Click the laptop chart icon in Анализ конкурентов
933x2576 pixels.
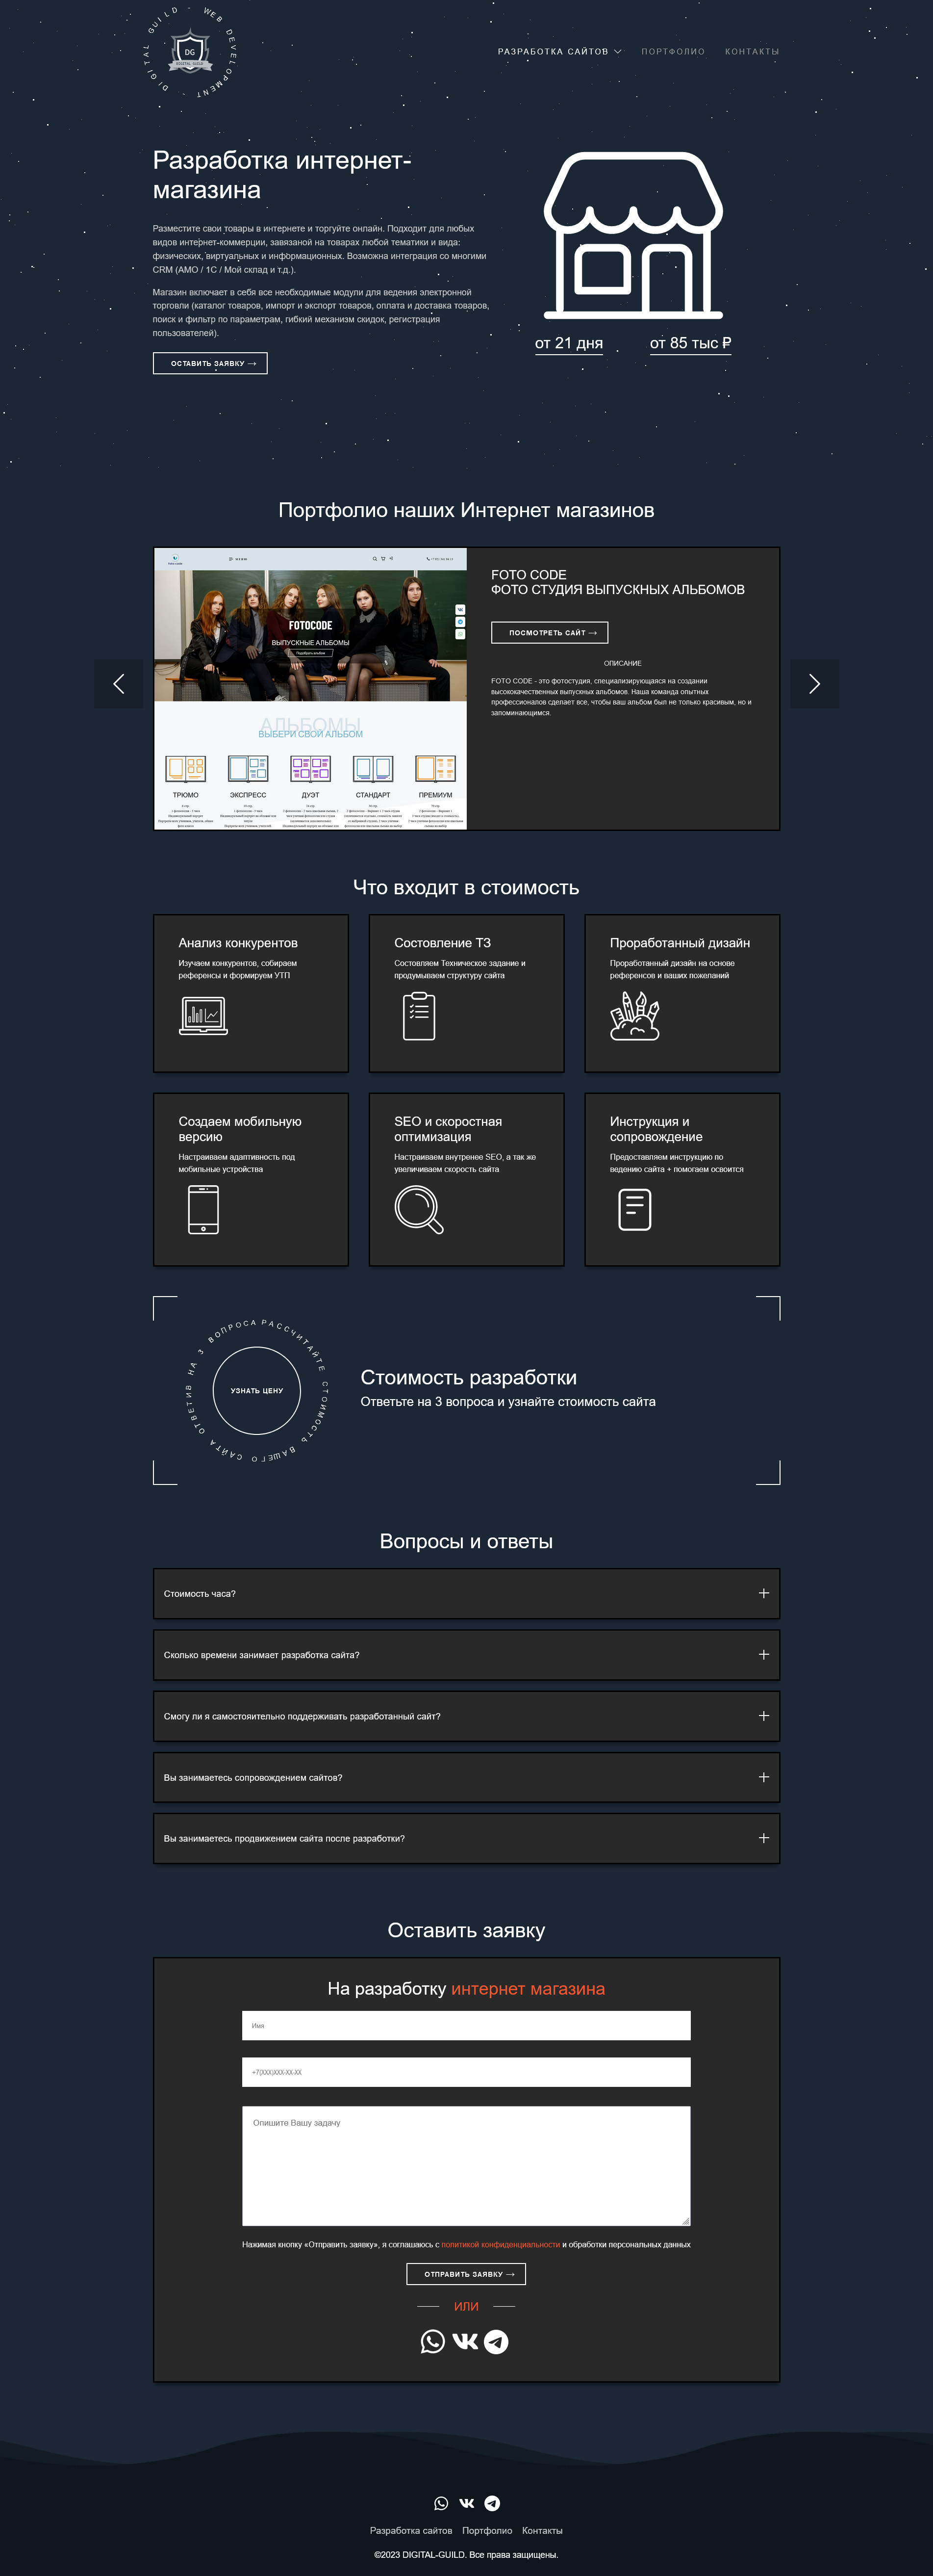[203, 1016]
